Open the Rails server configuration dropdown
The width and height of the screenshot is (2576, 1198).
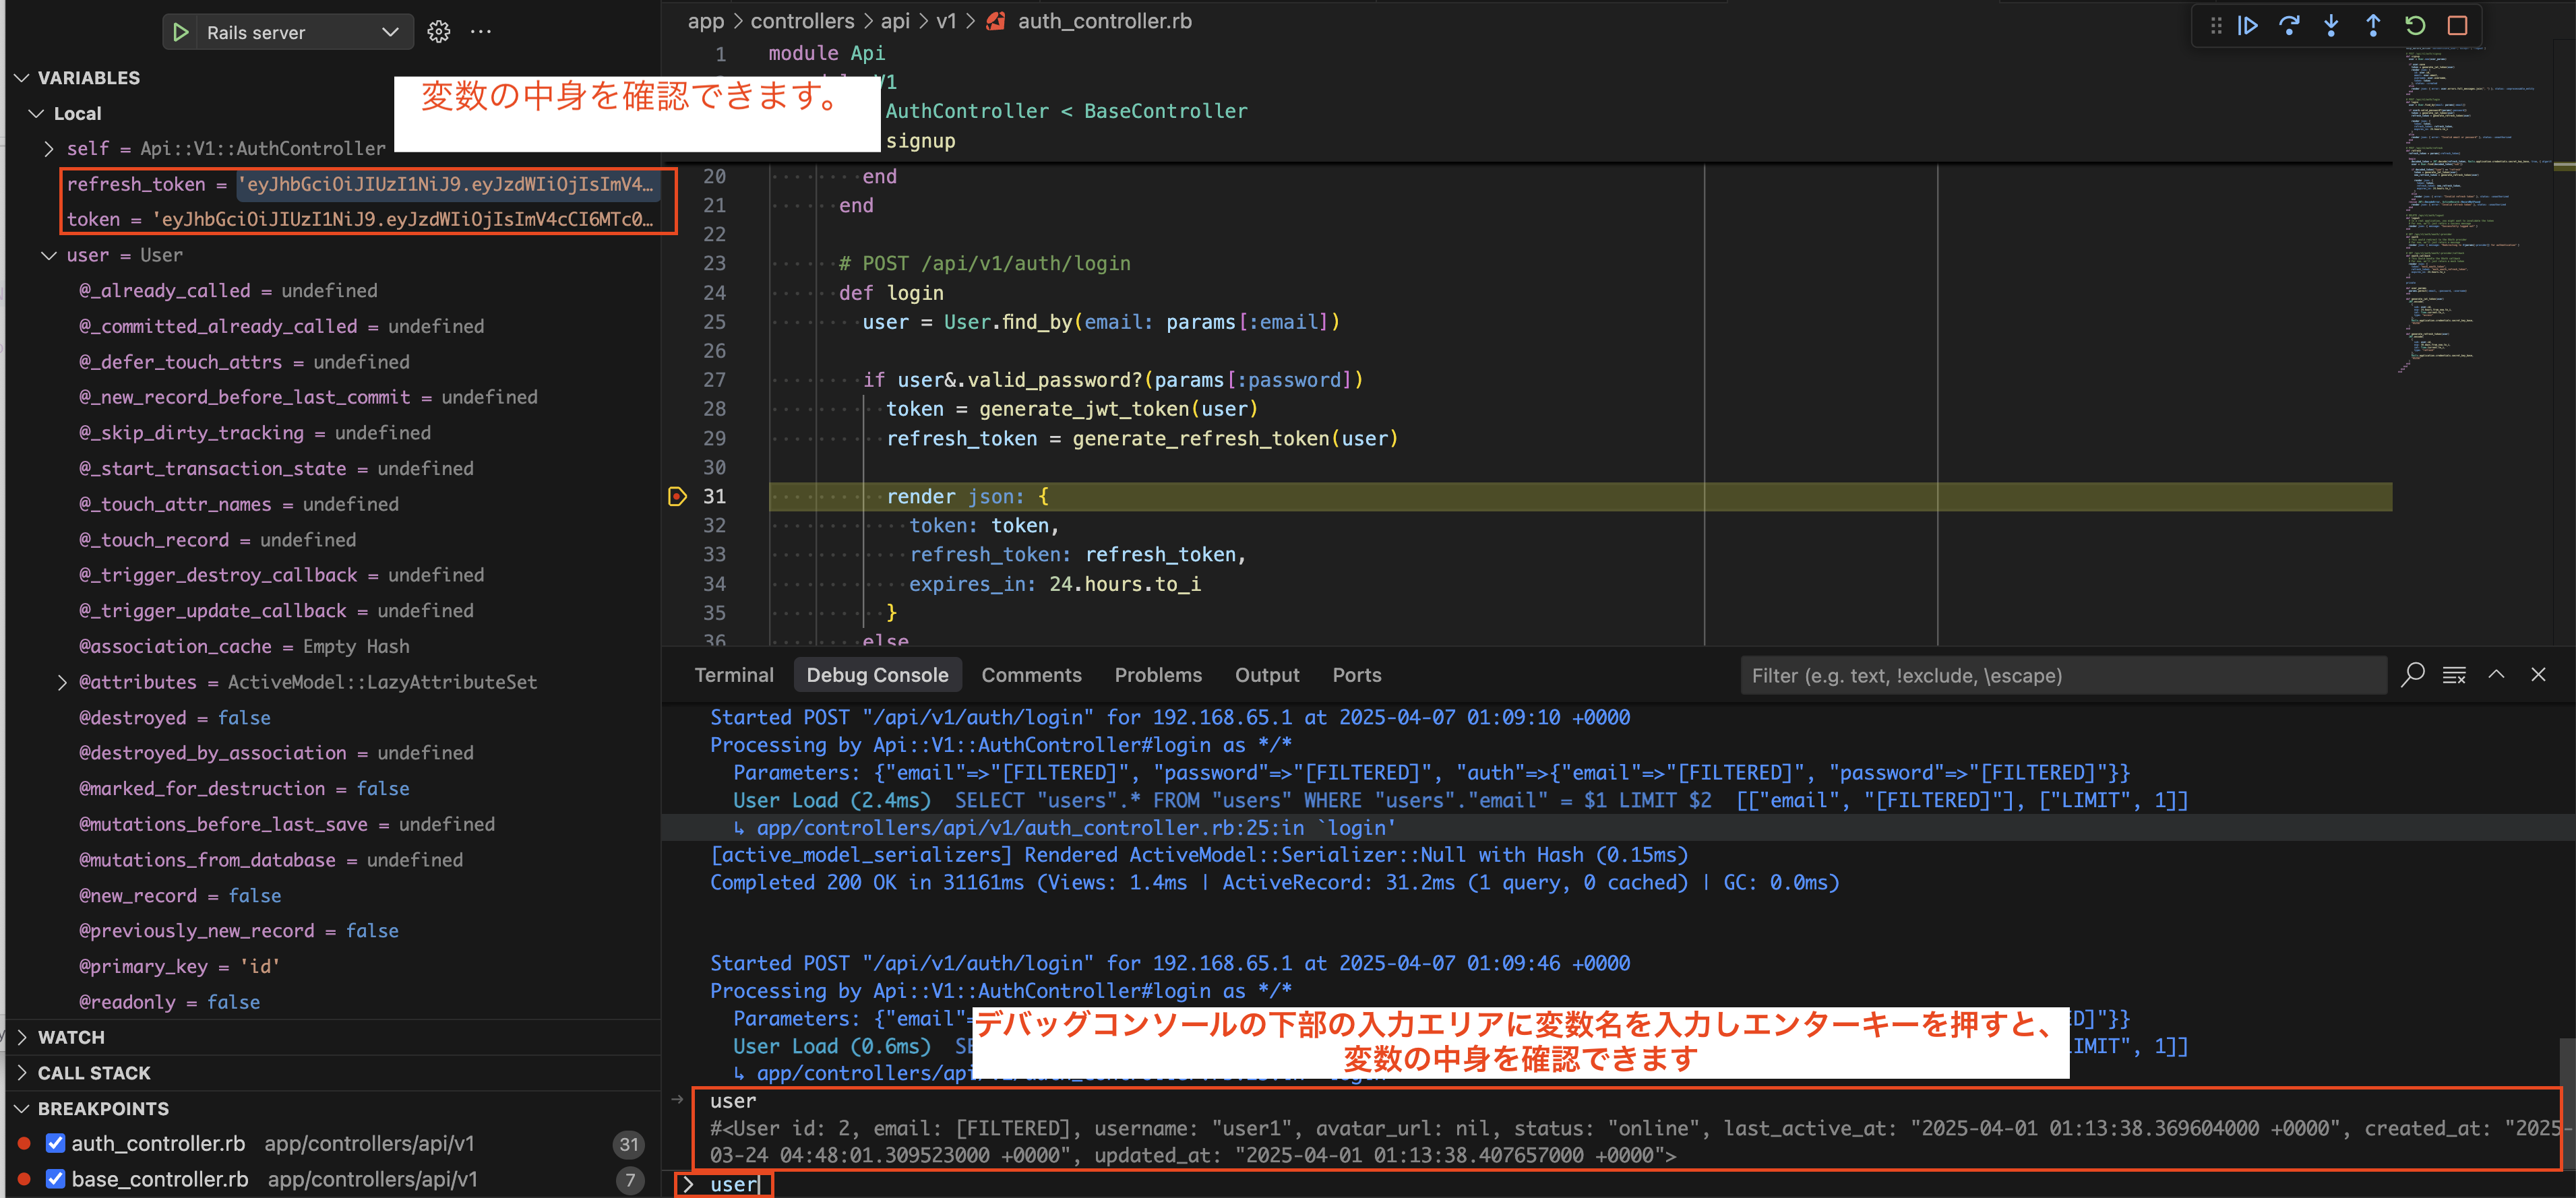(x=390, y=31)
